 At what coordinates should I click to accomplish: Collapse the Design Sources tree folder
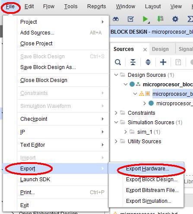click(x=116, y=75)
